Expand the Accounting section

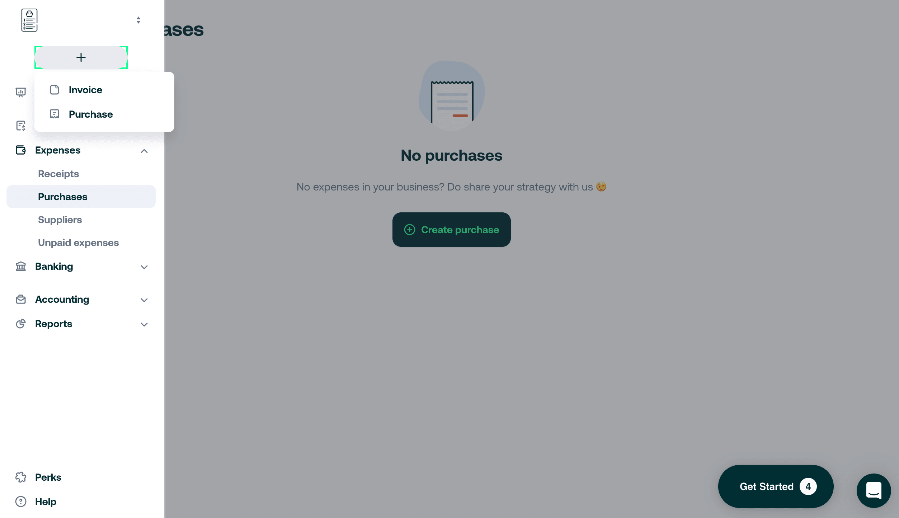pyautogui.click(x=144, y=300)
